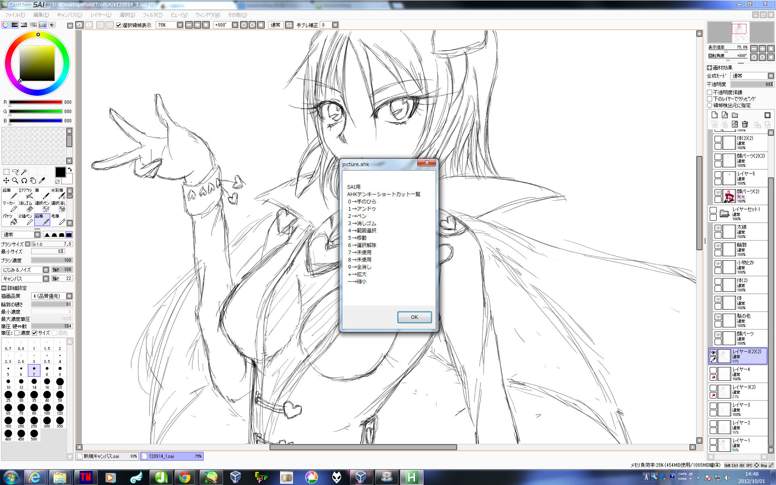Image resolution: width=776 pixels, height=485 pixels.
Task: Select the Eyedropper tool
Action: click(x=42, y=181)
